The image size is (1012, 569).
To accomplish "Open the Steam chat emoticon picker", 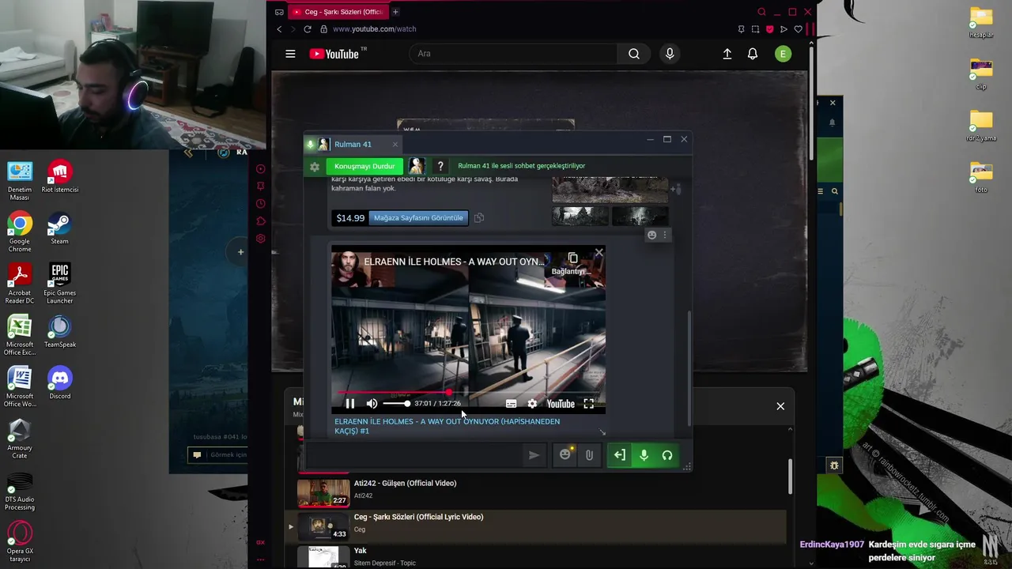I will coord(565,454).
